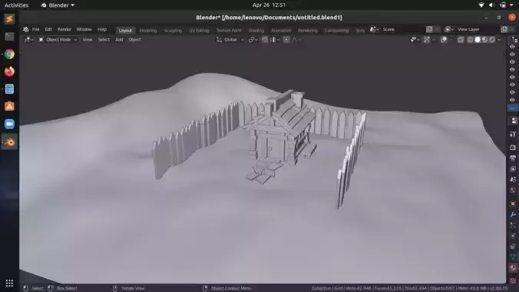Open the viewport shading options dropdown
This screenshot has height=292, width=519.
click(x=499, y=40)
